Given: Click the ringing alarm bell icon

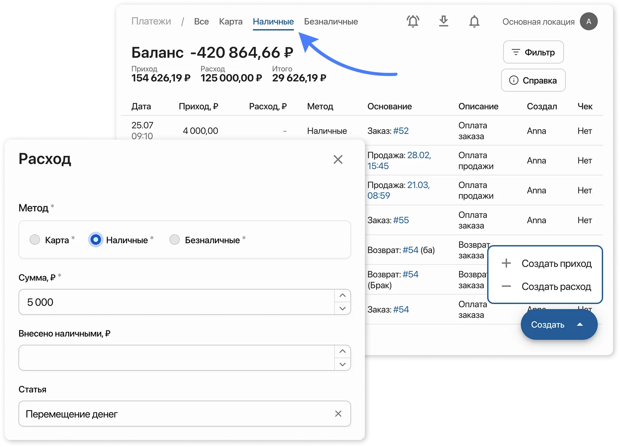Looking at the screenshot, I should pos(413,22).
